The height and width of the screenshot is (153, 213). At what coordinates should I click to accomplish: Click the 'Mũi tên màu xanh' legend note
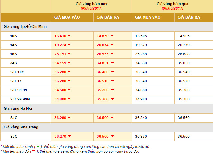pos(75,147)
